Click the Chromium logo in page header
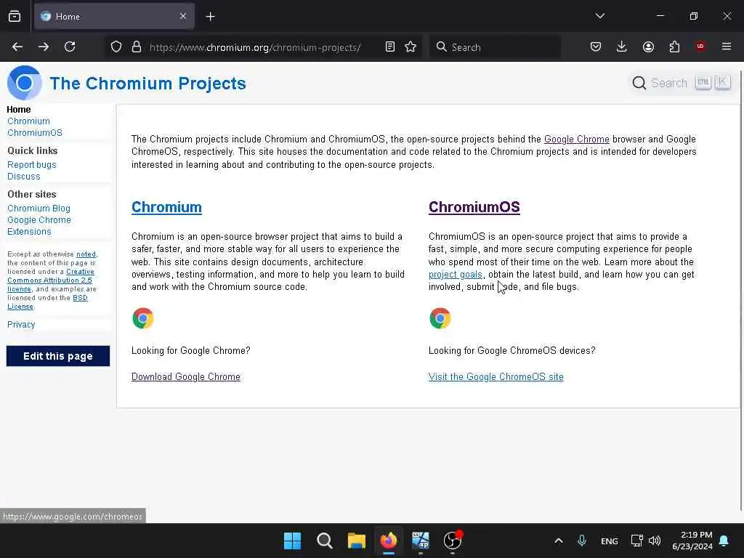744x558 pixels. coord(24,83)
